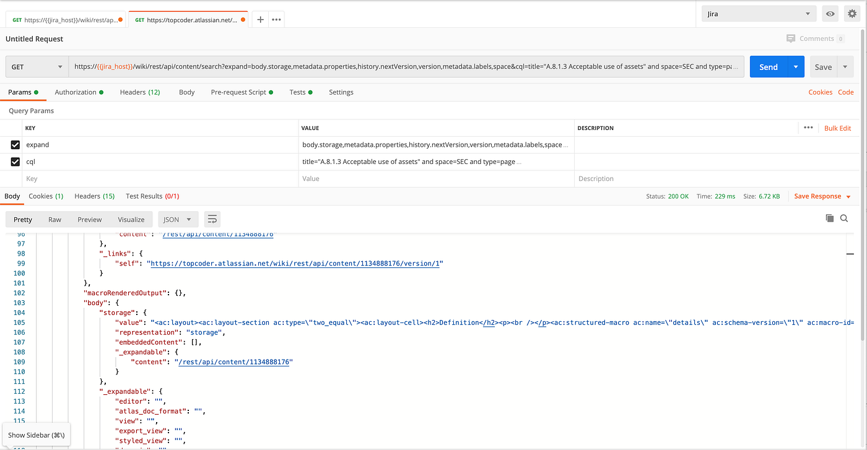Open the GET method dropdown

click(34, 66)
